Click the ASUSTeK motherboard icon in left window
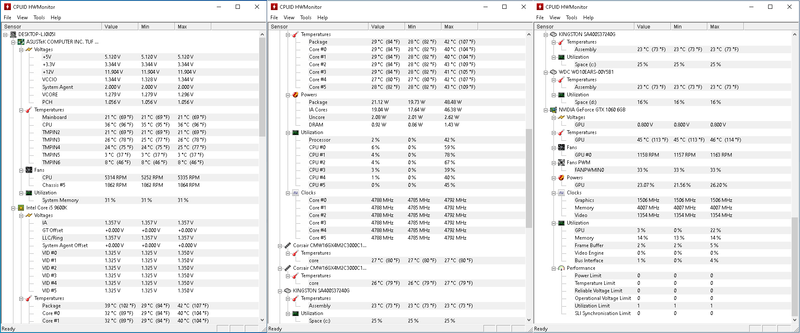The image size is (800, 333). [x=21, y=42]
